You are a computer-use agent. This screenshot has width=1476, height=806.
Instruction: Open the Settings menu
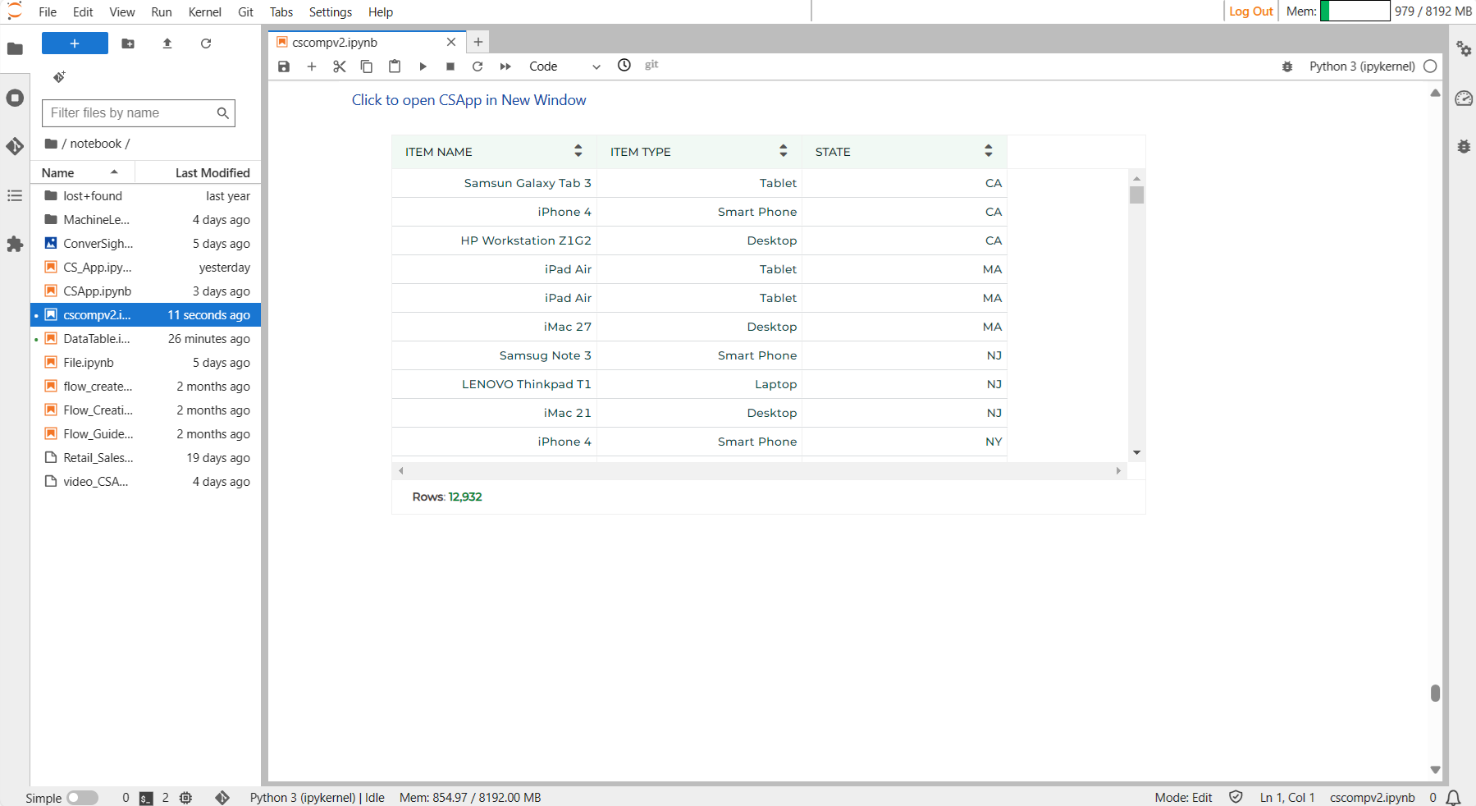(x=331, y=11)
